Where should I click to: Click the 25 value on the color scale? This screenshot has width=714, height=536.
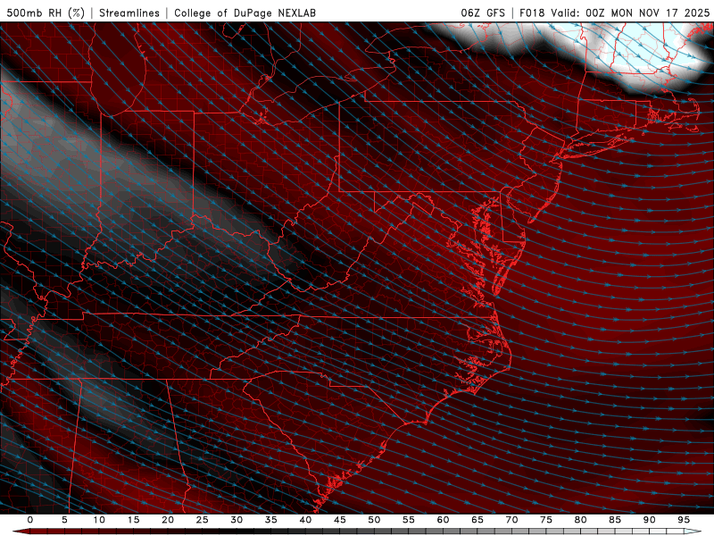[203, 520]
